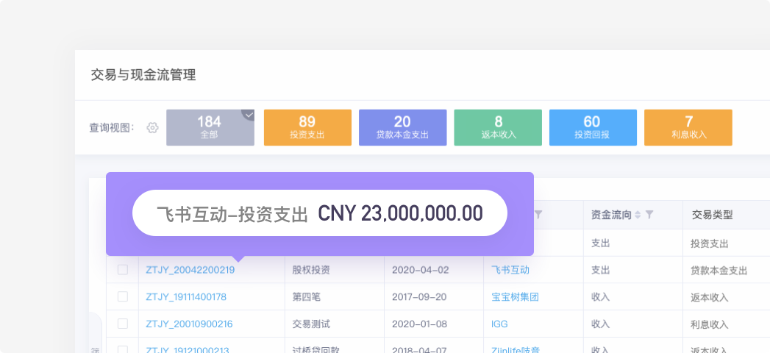The width and height of the screenshot is (770, 353).
Task: Filter the 资金流向 column
Action: [649, 215]
